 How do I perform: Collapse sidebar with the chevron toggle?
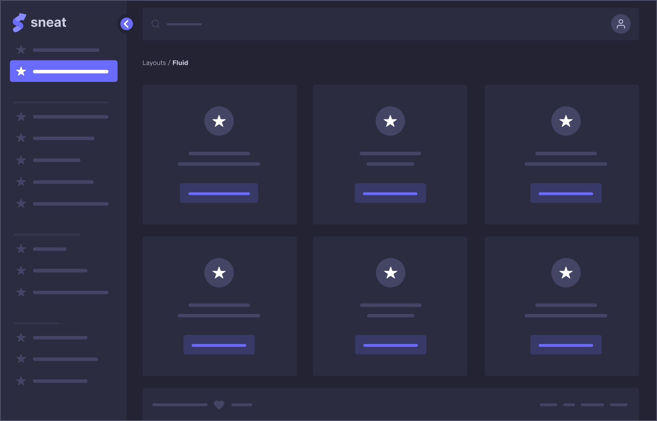(x=127, y=24)
